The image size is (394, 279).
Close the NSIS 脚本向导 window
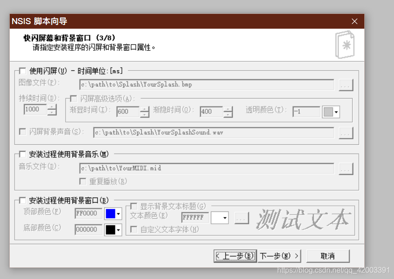point(355,21)
